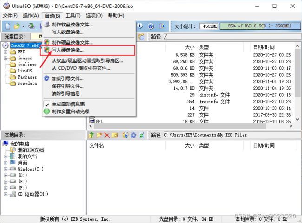This screenshot has width=302, height=223.
Task: Click the UltraISO title bar app icon
Action: click(7, 6)
